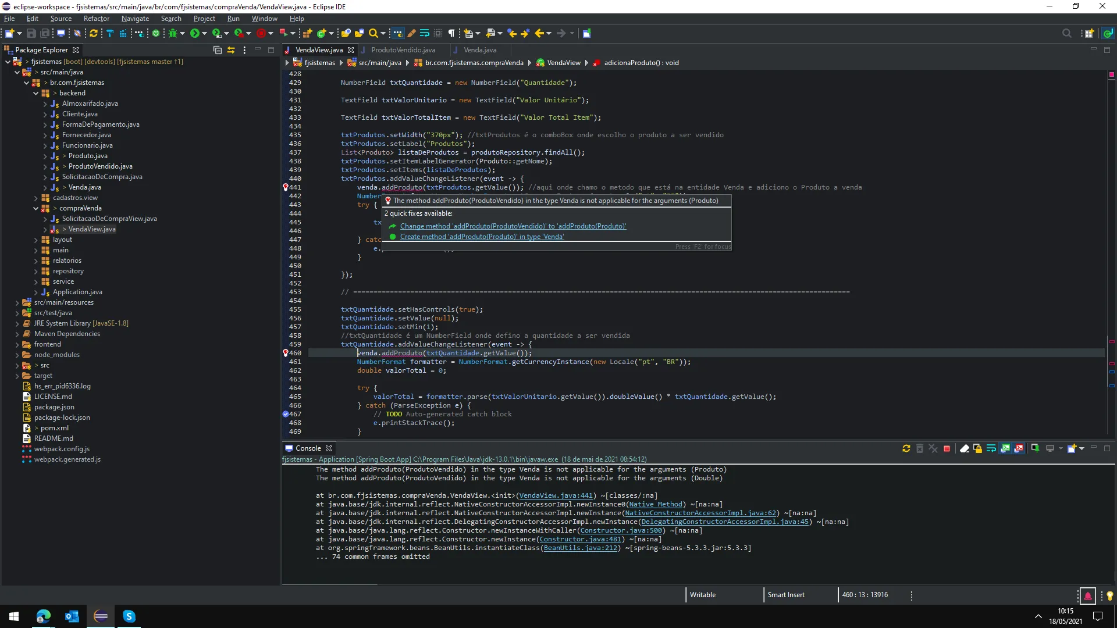
Task: Click Open Perspective icon
Action: click(x=1089, y=33)
